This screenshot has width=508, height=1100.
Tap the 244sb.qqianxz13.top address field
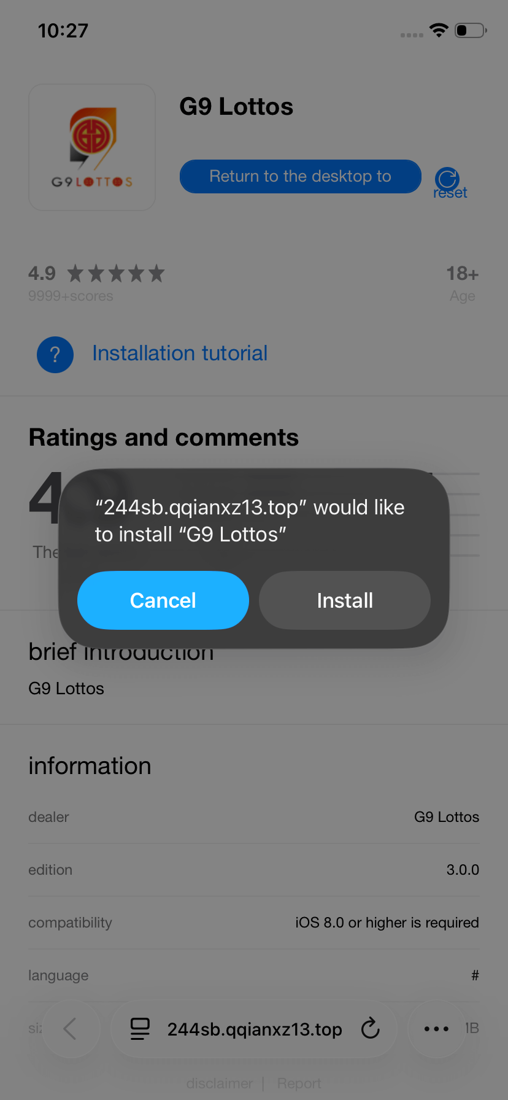pyautogui.click(x=254, y=1029)
